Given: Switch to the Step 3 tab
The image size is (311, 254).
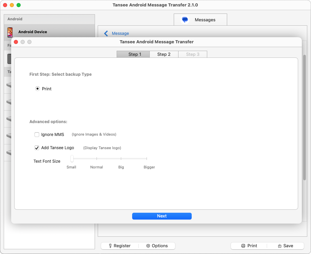Looking at the screenshot, I should click(x=193, y=54).
